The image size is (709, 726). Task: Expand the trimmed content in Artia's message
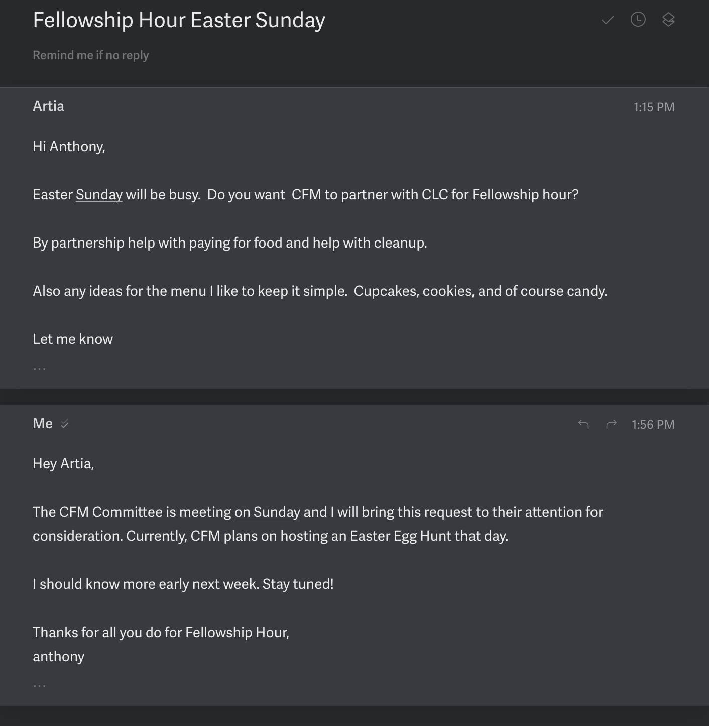(x=40, y=368)
